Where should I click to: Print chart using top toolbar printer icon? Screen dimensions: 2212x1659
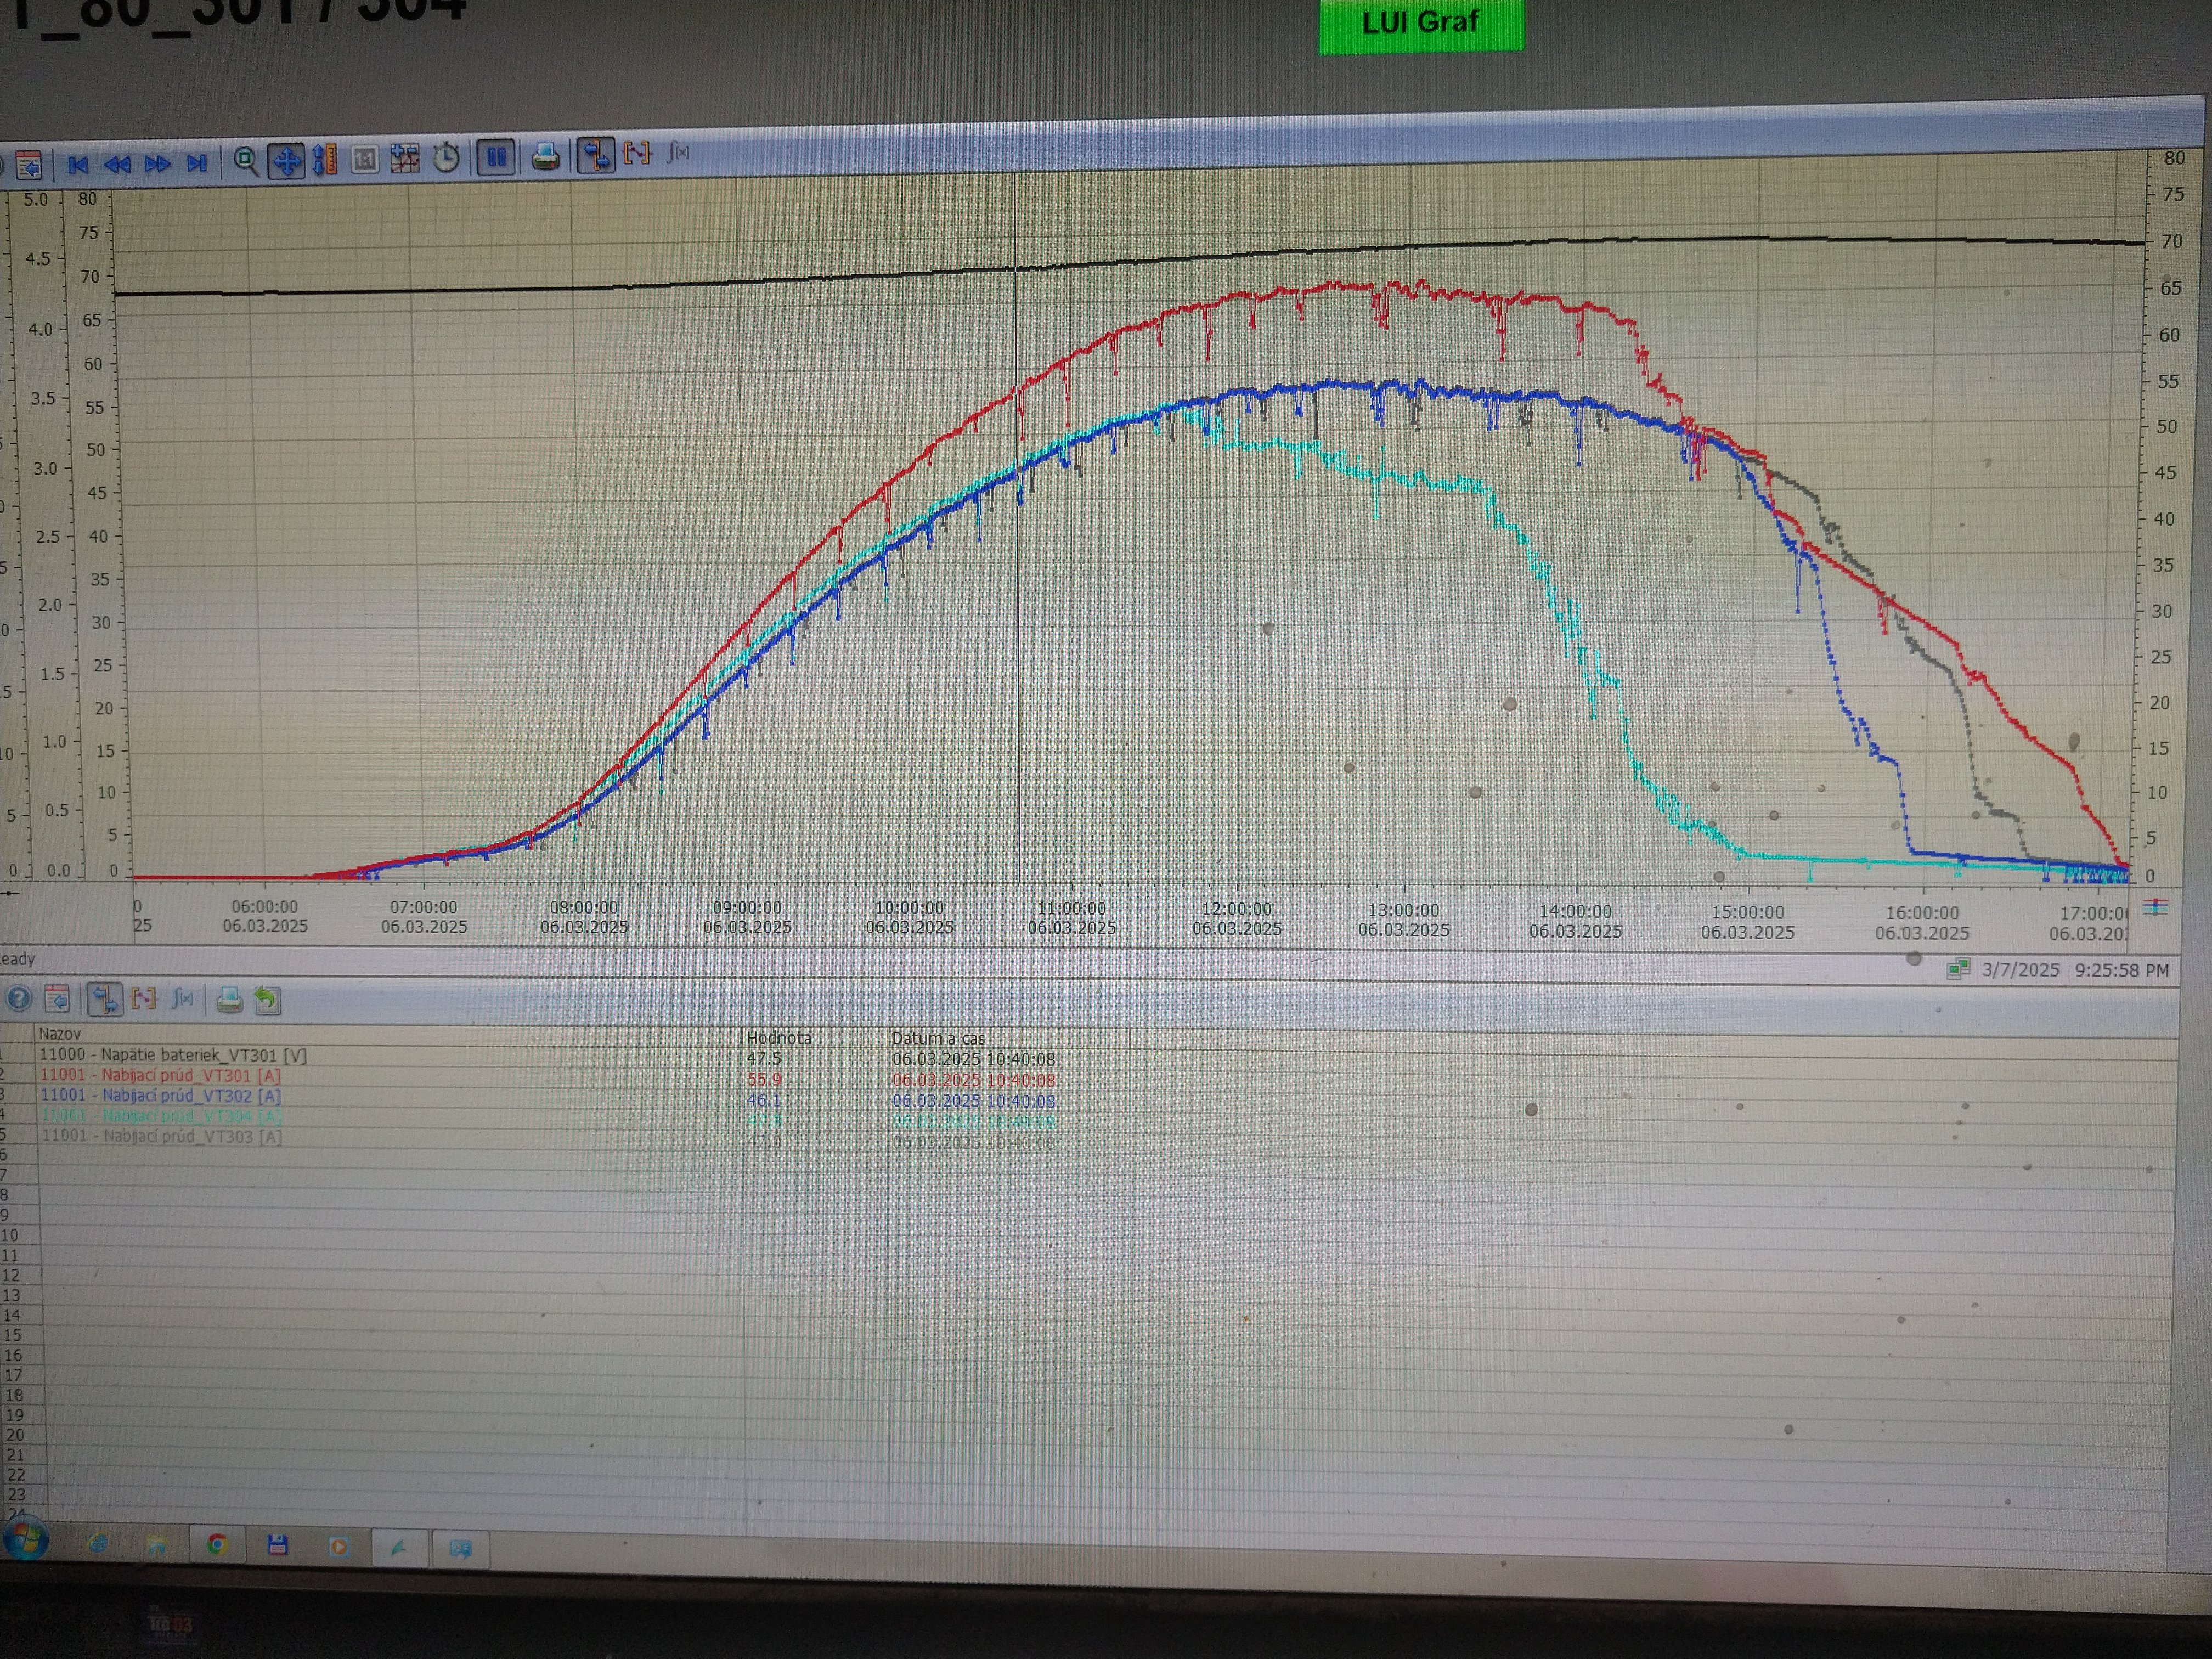tap(545, 156)
